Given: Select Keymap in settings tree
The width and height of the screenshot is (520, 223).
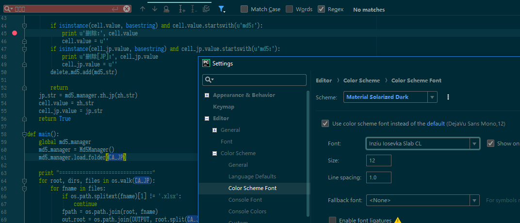Looking at the screenshot, I should (x=224, y=107).
